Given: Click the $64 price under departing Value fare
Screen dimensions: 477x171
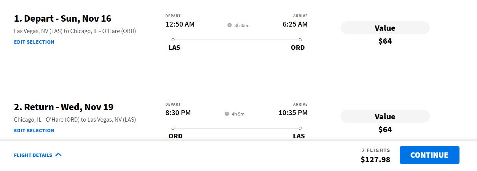Looking at the screenshot, I should point(385,41).
